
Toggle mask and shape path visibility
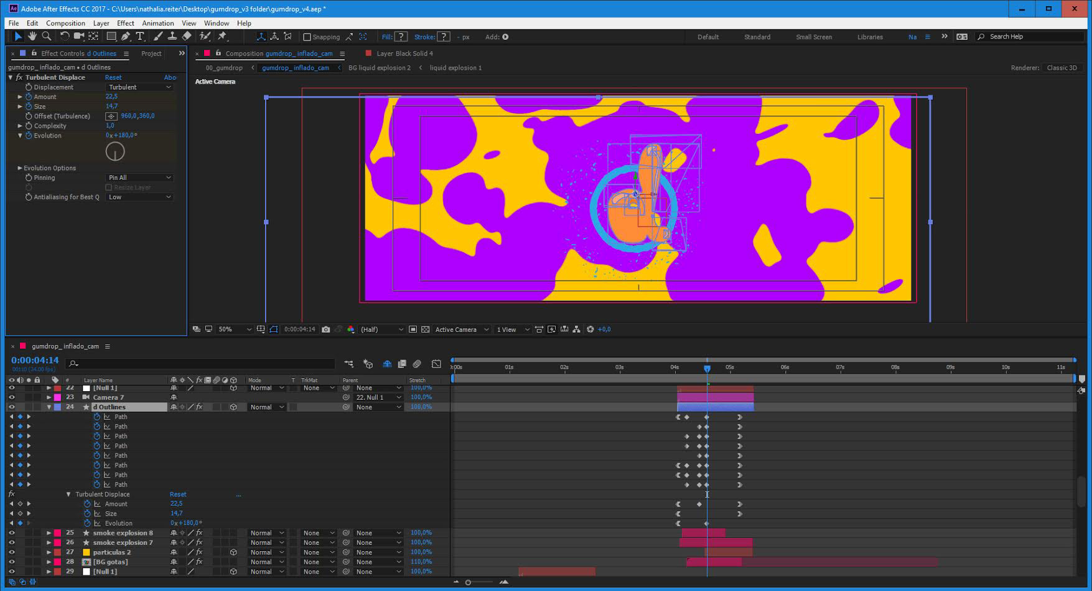pyautogui.click(x=274, y=329)
